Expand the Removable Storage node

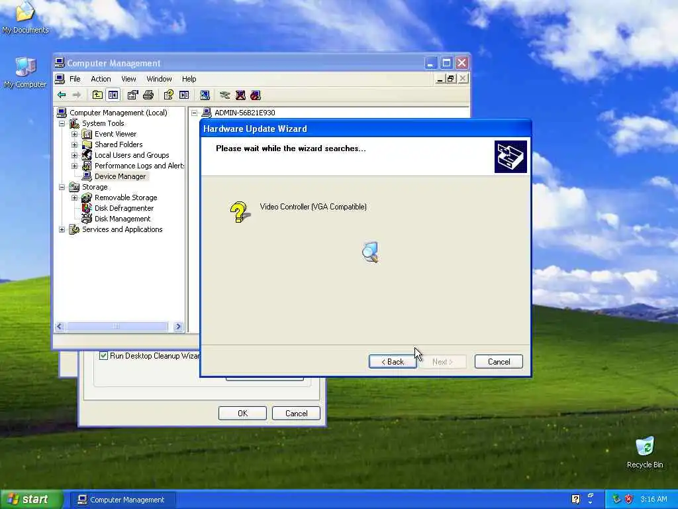pos(74,198)
